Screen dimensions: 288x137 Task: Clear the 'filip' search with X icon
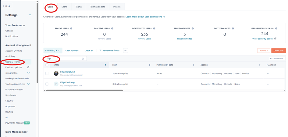pos(83,58)
